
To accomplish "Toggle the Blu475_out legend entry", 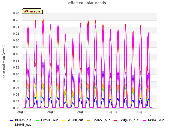I will click(21, 120).
